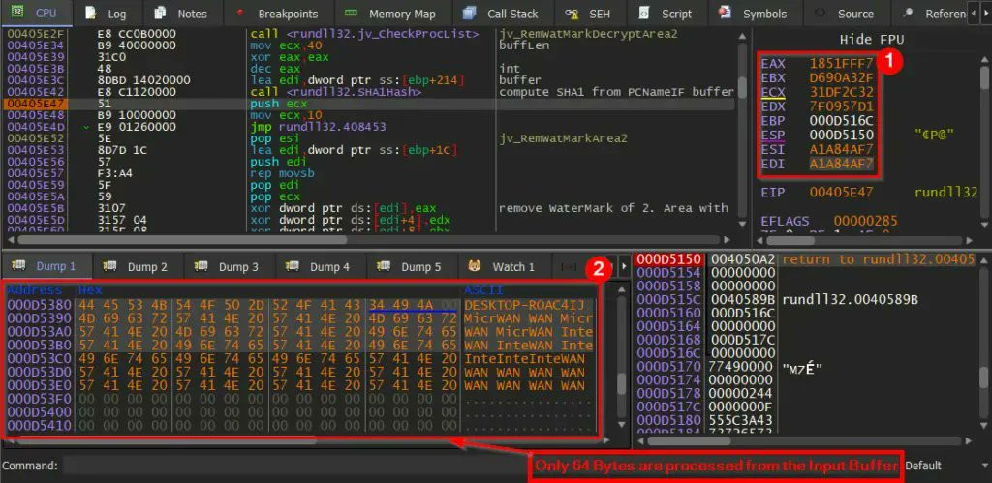Open the Source tab
Screen dimensions: 992x483
(846, 14)
